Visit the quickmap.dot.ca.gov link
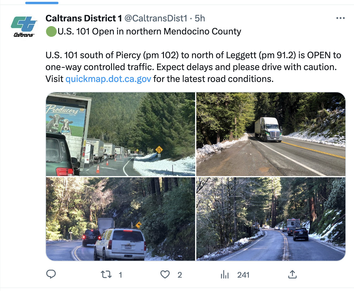 [108, 79]
